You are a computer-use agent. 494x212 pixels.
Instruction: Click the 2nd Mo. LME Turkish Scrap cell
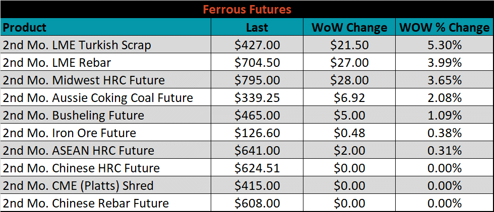[x=106, y=45]
